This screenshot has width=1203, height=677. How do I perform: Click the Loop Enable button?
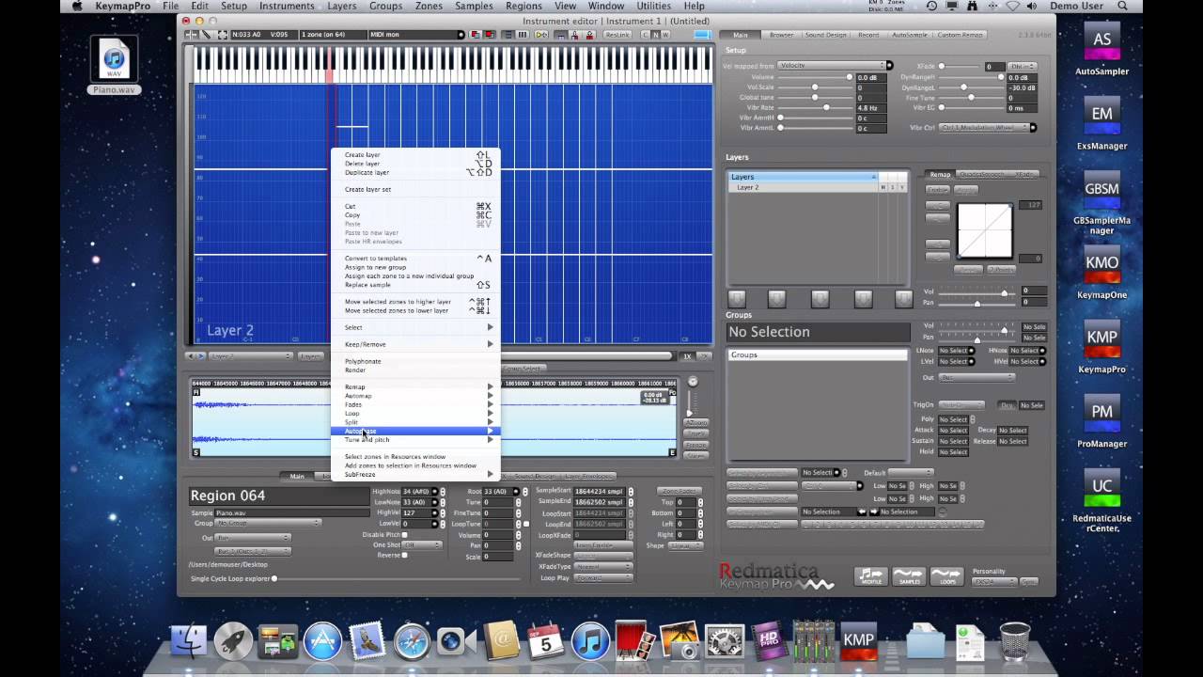(603, 544)
